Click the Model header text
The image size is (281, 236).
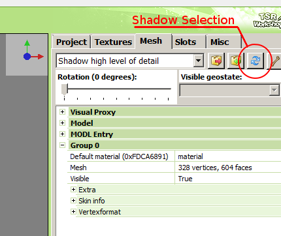tap(82, 123)
